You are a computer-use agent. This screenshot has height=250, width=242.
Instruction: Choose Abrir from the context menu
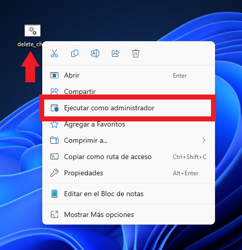point(129,75)
